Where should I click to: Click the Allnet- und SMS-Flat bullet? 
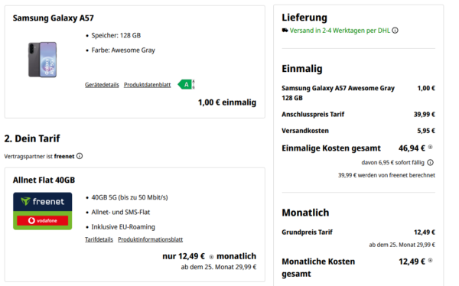click(121, 213)
